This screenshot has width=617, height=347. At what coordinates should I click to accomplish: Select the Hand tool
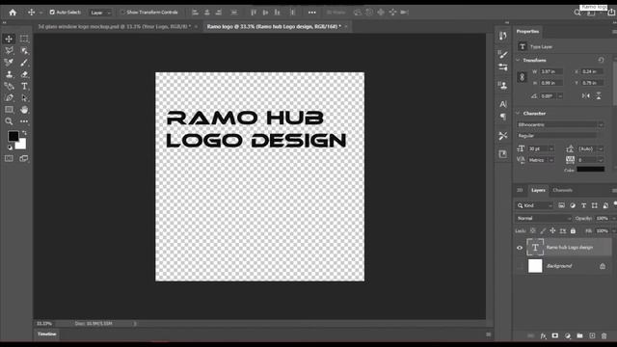24,109
